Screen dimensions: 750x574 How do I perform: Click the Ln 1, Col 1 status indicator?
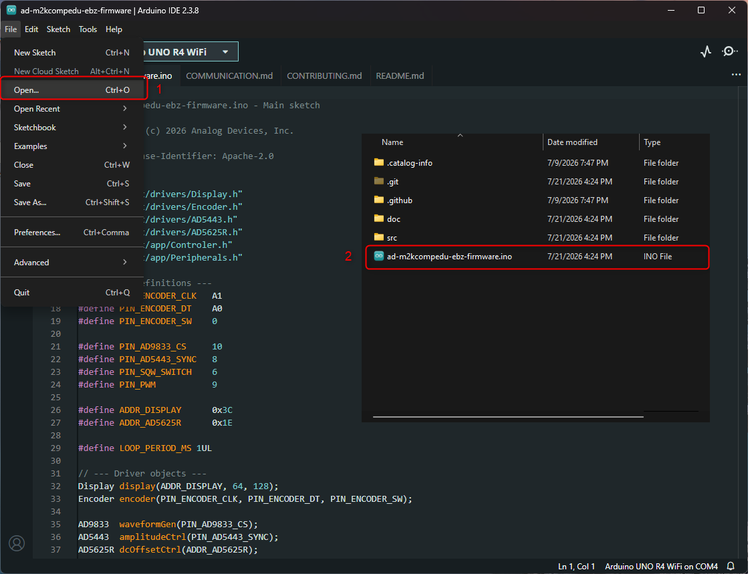[576, 567]
